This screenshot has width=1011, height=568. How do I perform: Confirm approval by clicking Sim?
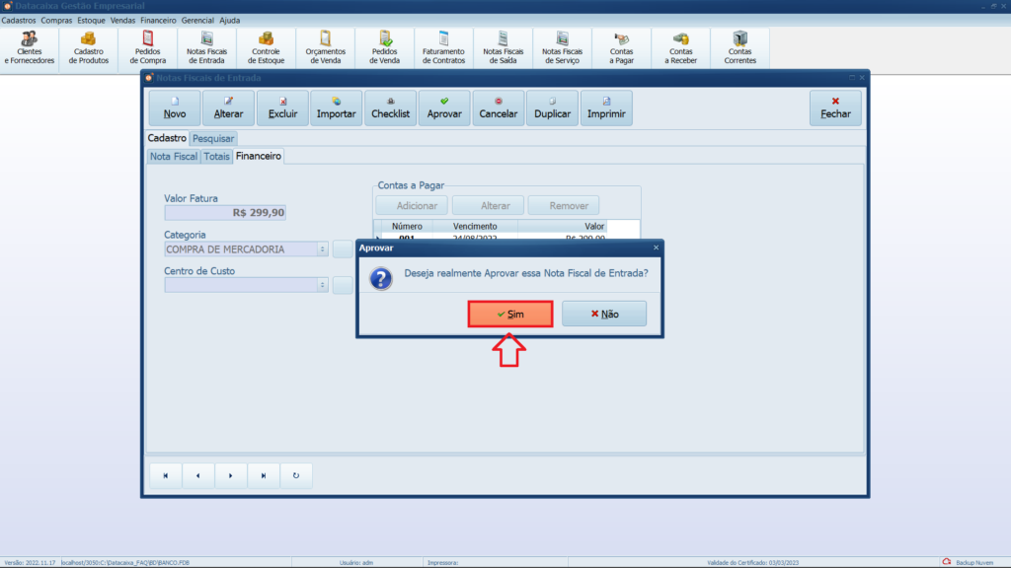click(x=510, y=314)
